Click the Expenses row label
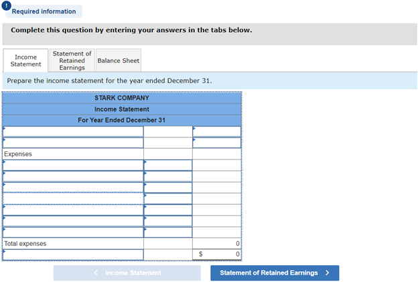The image size is (418, 282). [x=18, y=154]
